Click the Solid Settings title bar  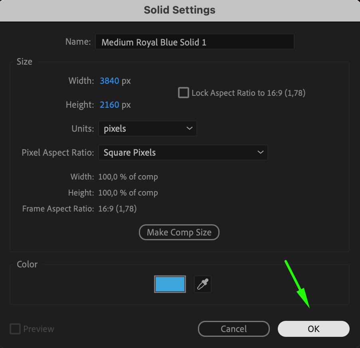[x=180, y=10]
